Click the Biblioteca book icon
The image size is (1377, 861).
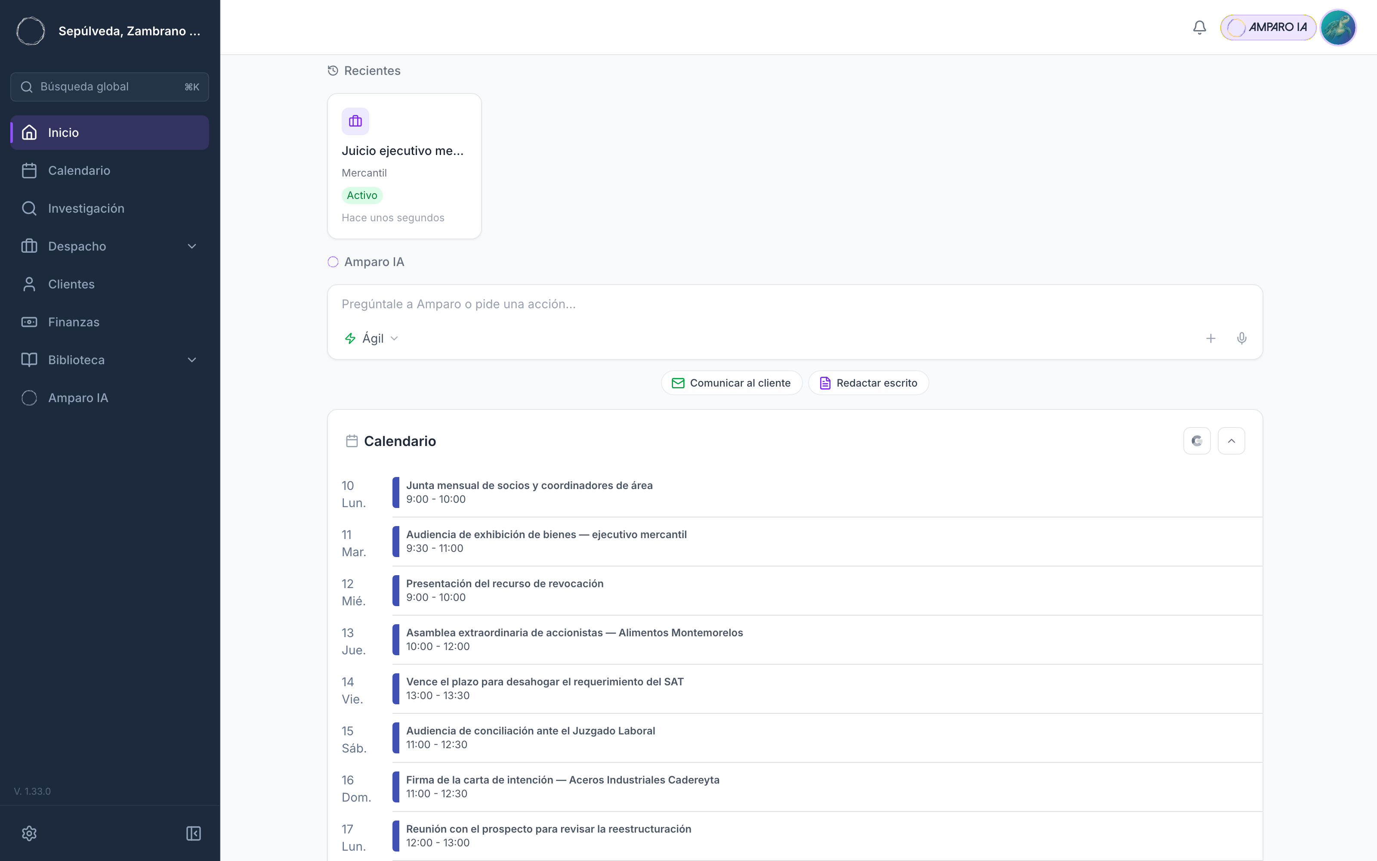pyautogui.click(x=29, y=360)
